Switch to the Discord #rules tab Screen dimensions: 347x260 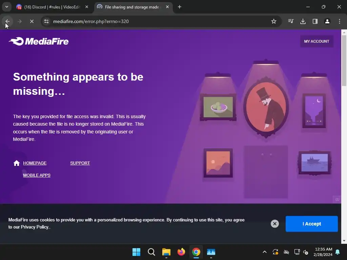52,7
